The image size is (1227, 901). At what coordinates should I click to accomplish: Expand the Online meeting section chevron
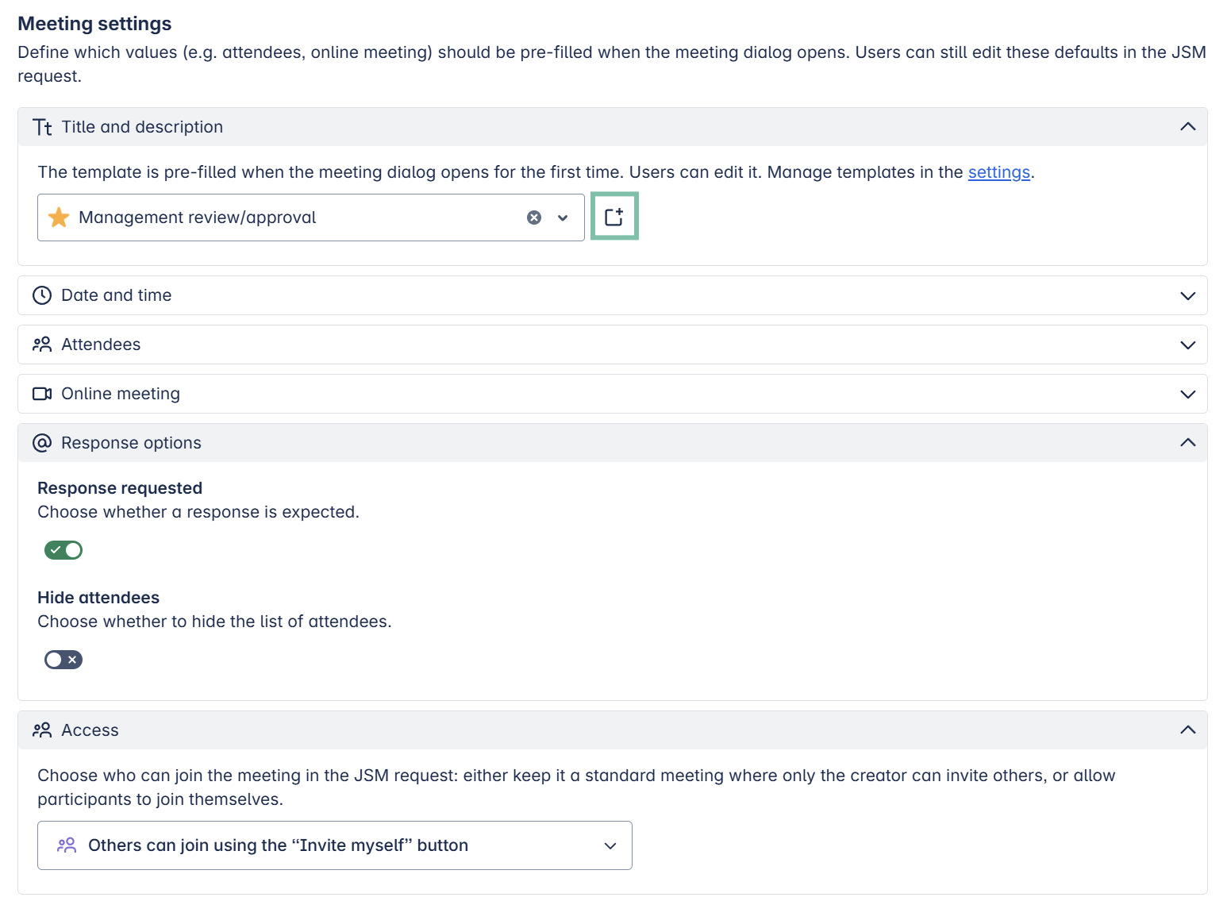pyautogui.click(x=1187, y=394)
